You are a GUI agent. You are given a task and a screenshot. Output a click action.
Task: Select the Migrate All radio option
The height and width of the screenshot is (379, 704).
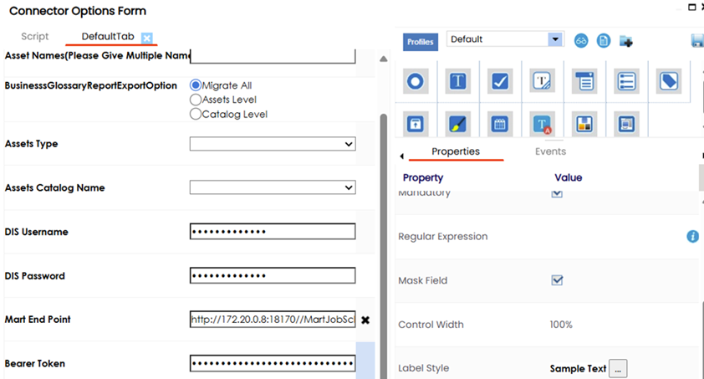196,85
